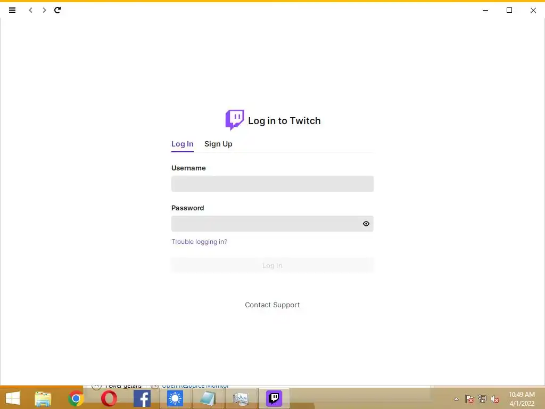Viewport: 545px width, 409px height.
Task: Open Task Manager icon on the taskbar
Action: click(x=241, y=398)
